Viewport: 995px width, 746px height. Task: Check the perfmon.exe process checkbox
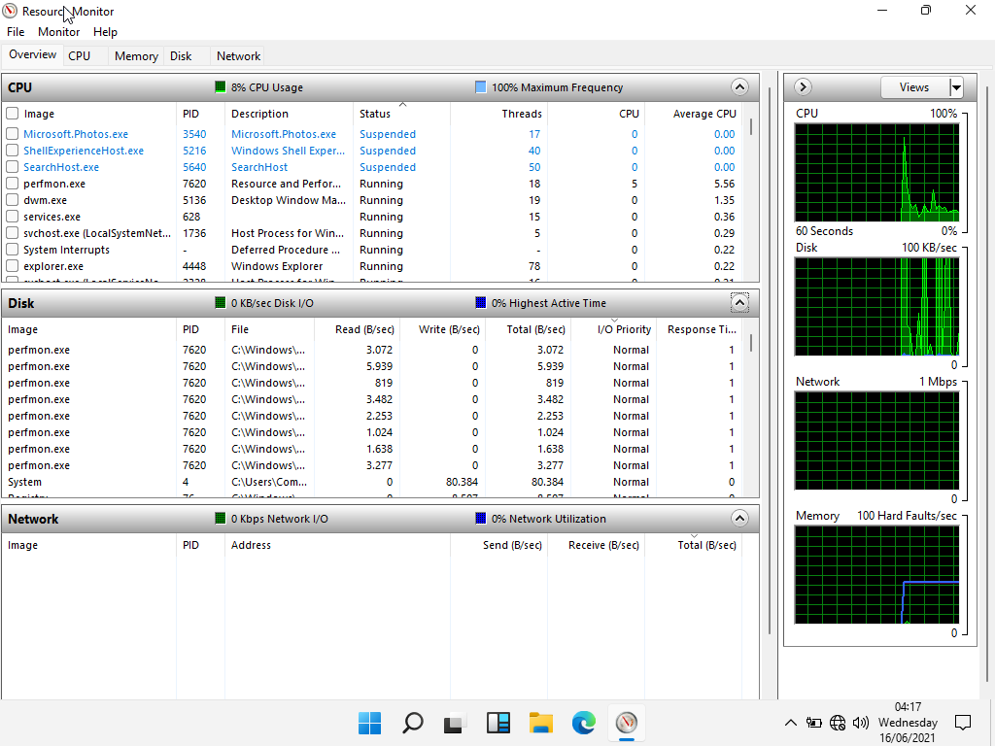[x=12, y=184]
